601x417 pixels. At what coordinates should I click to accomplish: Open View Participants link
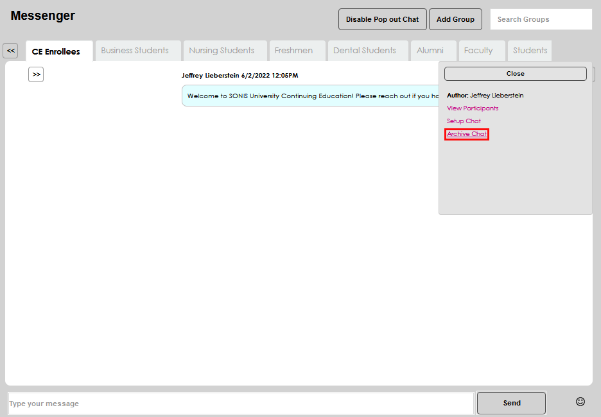coord(473,108)
